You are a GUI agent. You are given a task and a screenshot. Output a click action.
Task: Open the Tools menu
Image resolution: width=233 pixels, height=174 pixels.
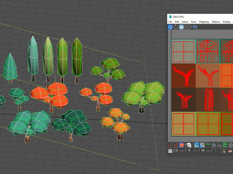(194, 22)
